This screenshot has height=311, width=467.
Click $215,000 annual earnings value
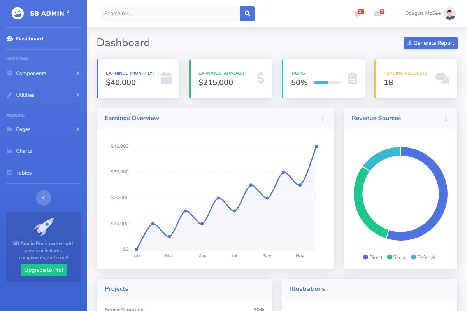[216, 82]
